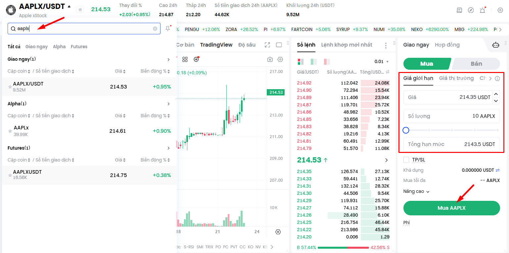Expand the Giao ngay(1) results section

(168, 60)
